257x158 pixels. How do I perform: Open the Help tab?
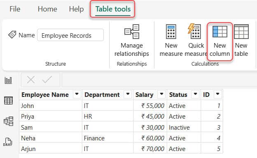tap(76, 9)
